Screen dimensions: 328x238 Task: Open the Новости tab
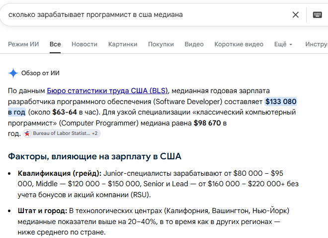coord(84,44)
